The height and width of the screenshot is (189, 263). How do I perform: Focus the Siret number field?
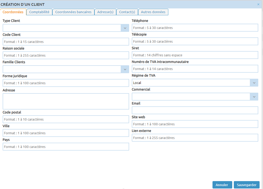(195, 55)
